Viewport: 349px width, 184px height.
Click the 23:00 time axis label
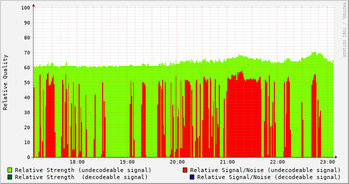[327, 162]
